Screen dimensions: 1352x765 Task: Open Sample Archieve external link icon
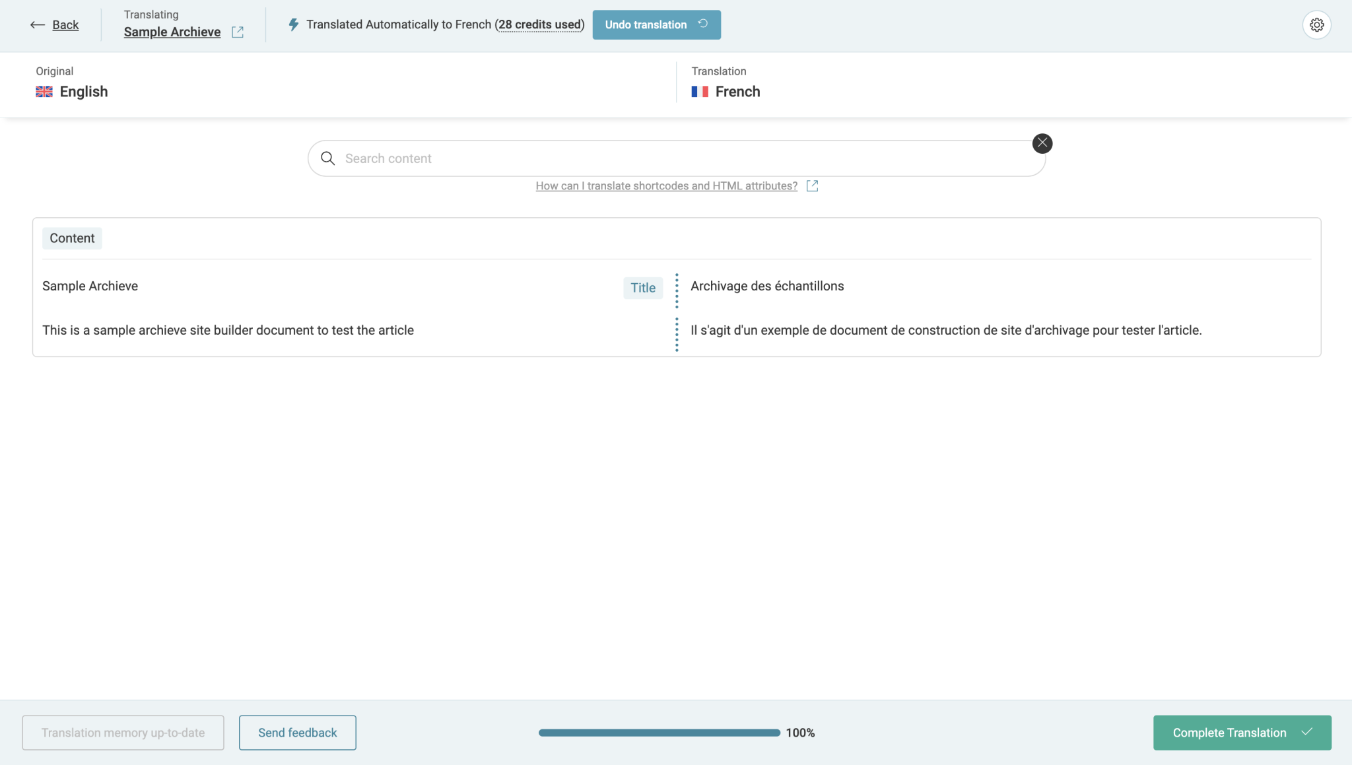(x=238, y=32)
